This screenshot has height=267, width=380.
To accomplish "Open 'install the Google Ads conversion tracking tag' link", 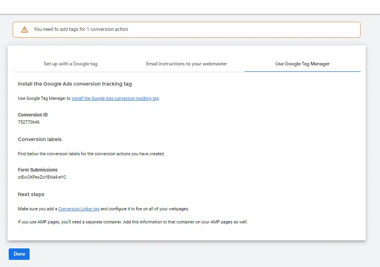I will 115,98.
